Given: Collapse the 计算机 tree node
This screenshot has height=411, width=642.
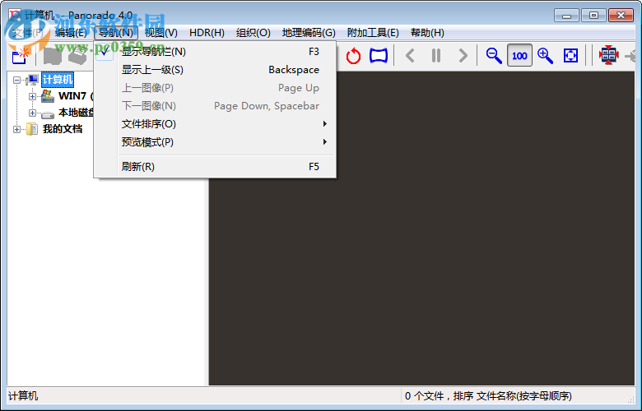Looking at the screenshot, I should (x=16, y=81).
